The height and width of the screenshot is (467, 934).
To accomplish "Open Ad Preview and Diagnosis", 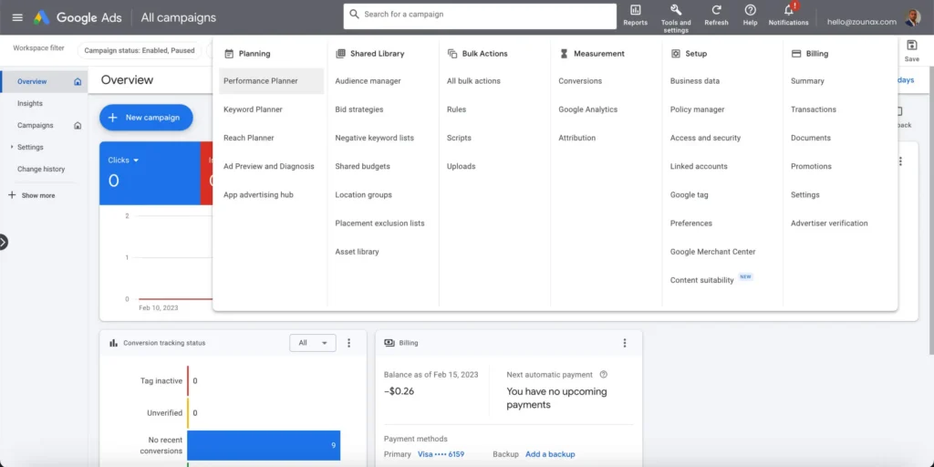I will 269,167.
